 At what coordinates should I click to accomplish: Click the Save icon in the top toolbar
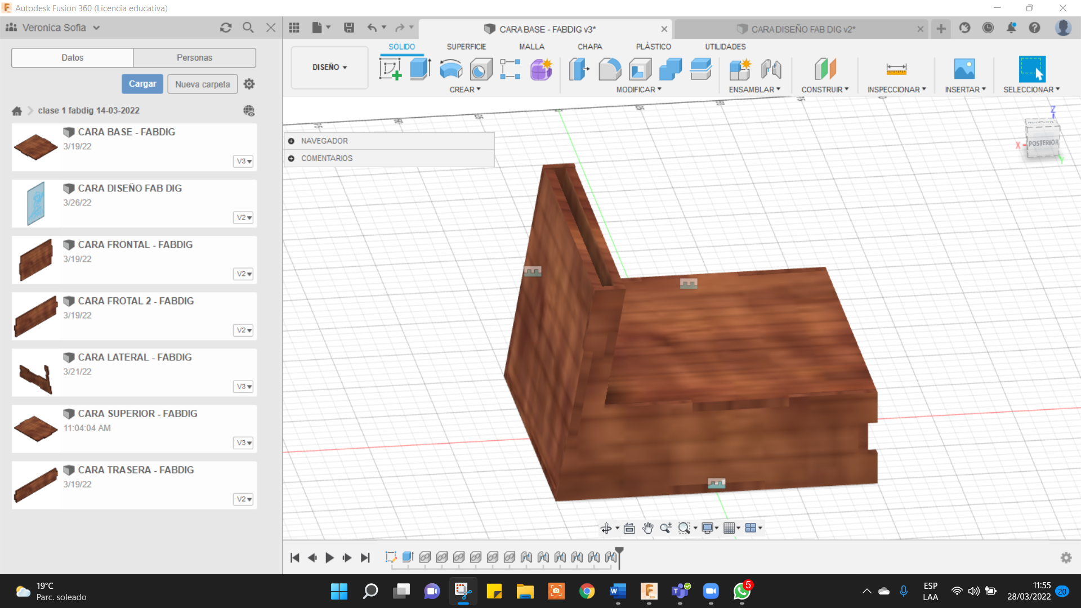pyautogui.click(x=349, y=28)
